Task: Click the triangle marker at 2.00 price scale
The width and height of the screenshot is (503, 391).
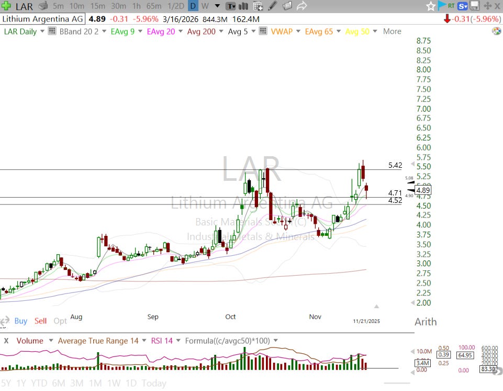Action: click(412, 302)
